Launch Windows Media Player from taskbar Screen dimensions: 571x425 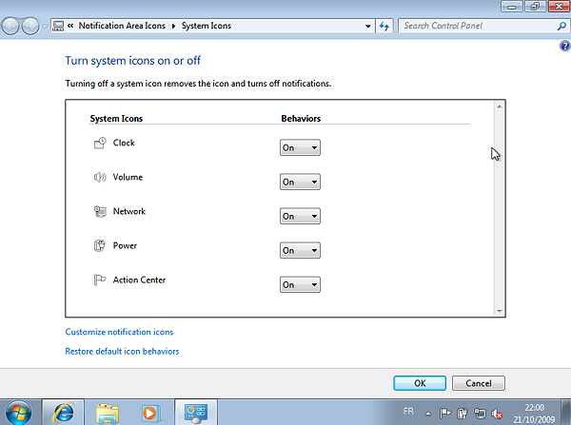pos(151,412)
